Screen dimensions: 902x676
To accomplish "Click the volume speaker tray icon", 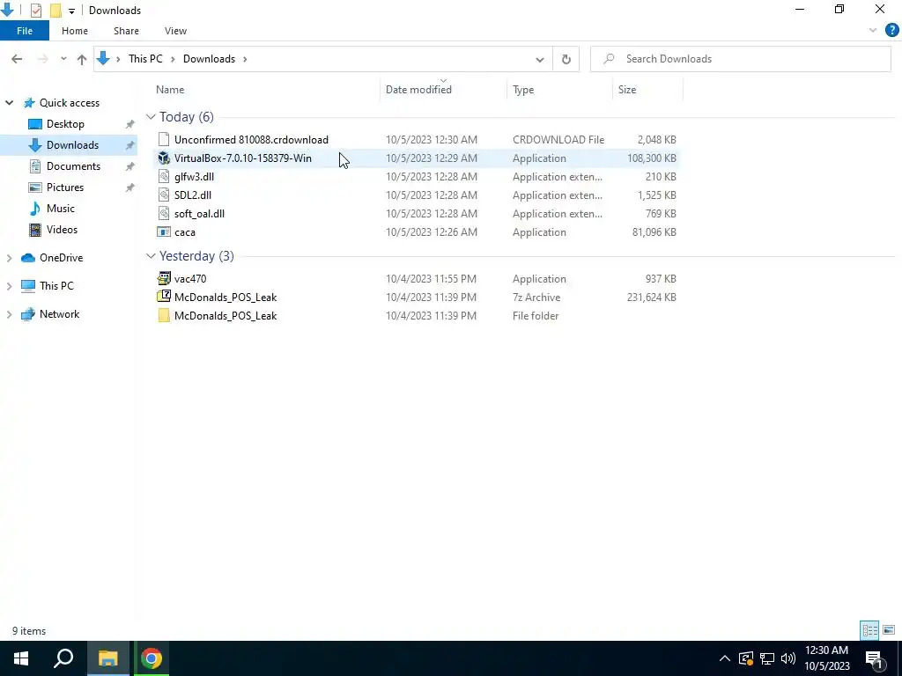I will [x=788, y=658].
